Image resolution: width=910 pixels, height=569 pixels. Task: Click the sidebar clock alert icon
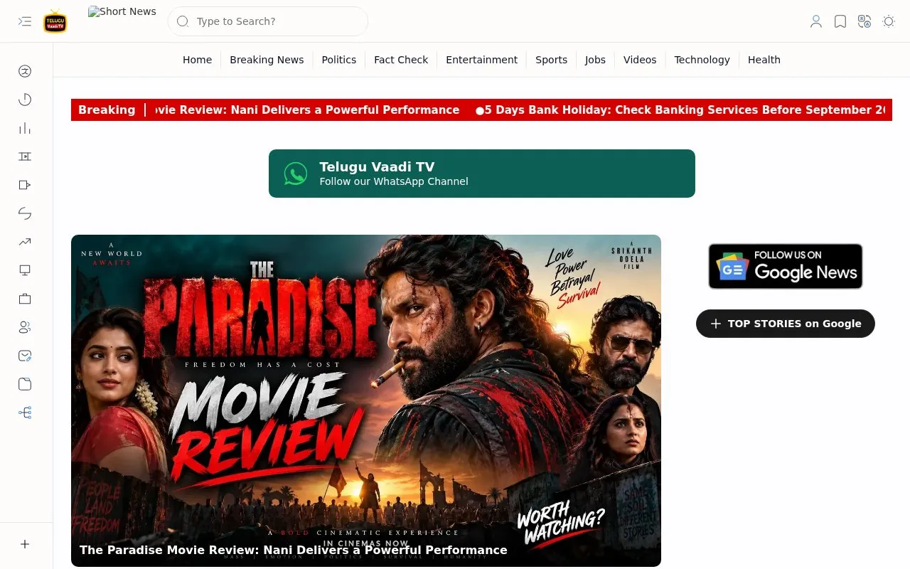(x=25, y=100)
